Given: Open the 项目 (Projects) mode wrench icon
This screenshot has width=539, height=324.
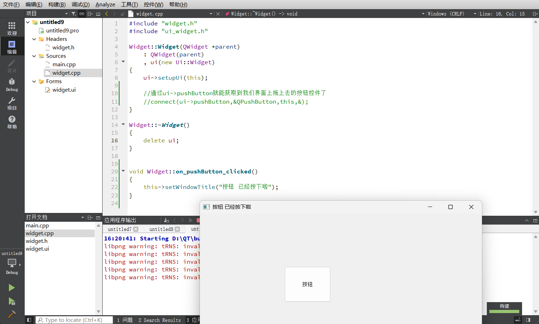Looking at the screenshot, I should [x=12, y=103].
